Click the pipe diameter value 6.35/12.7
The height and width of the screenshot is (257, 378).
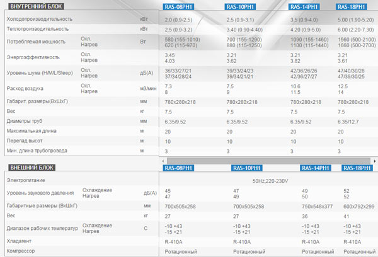click(348, 122)
